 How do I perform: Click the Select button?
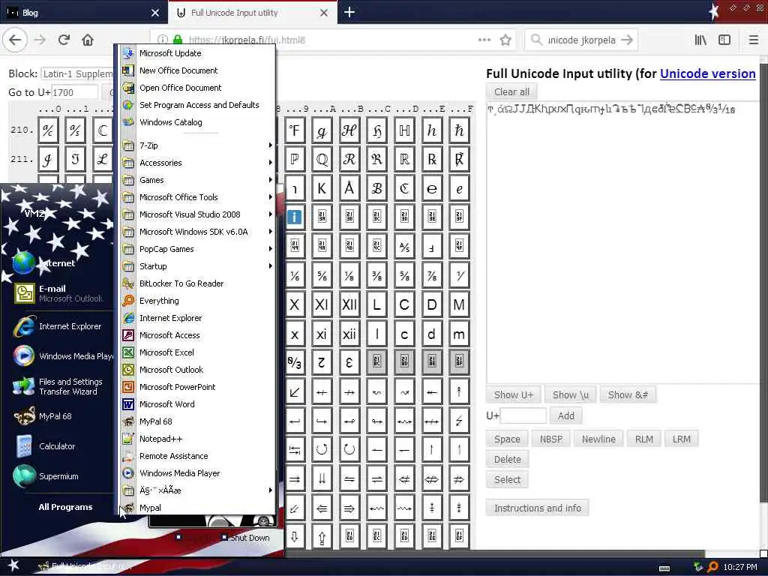click(507, 479)
